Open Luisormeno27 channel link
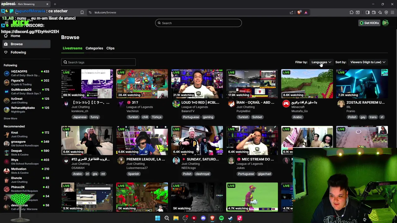 (x=137, y=168)
